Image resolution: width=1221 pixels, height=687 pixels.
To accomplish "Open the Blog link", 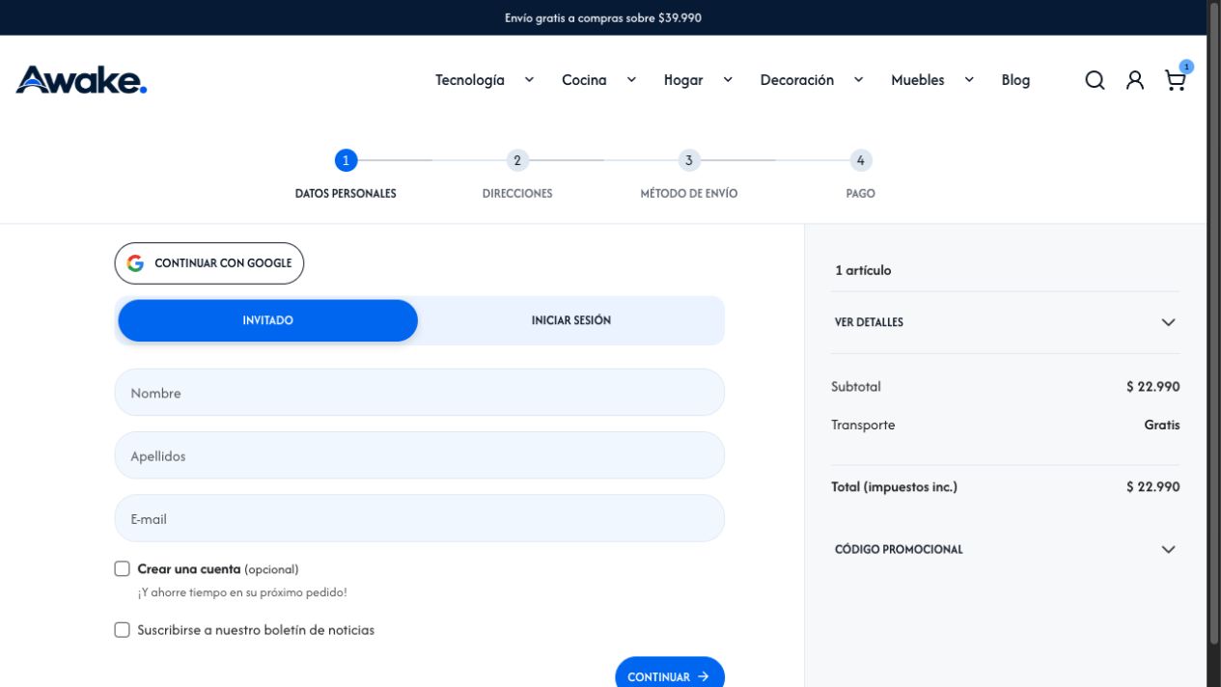I will click(x=1015, y=80).
